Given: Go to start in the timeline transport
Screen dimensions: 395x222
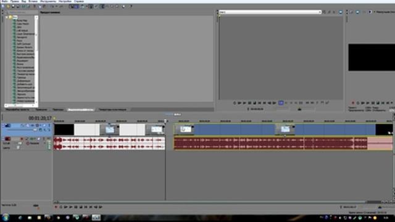Looking at the screenshot, I should pos(86,207).
